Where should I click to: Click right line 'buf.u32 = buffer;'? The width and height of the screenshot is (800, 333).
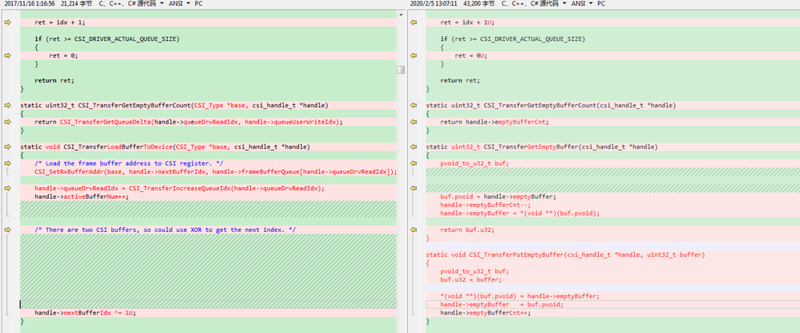coord(471,280)
